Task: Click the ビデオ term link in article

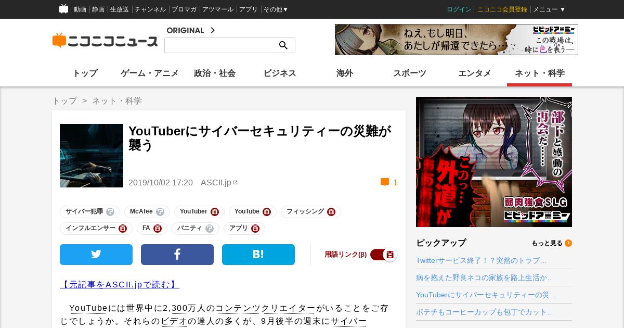Action: click(174, 321)
